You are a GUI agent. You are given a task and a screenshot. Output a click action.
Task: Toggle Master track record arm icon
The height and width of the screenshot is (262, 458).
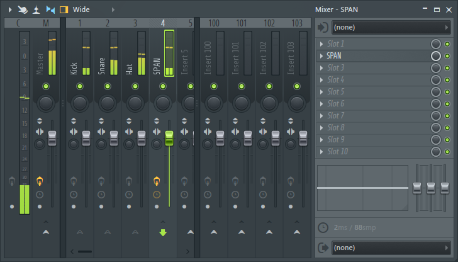(40, 181)
